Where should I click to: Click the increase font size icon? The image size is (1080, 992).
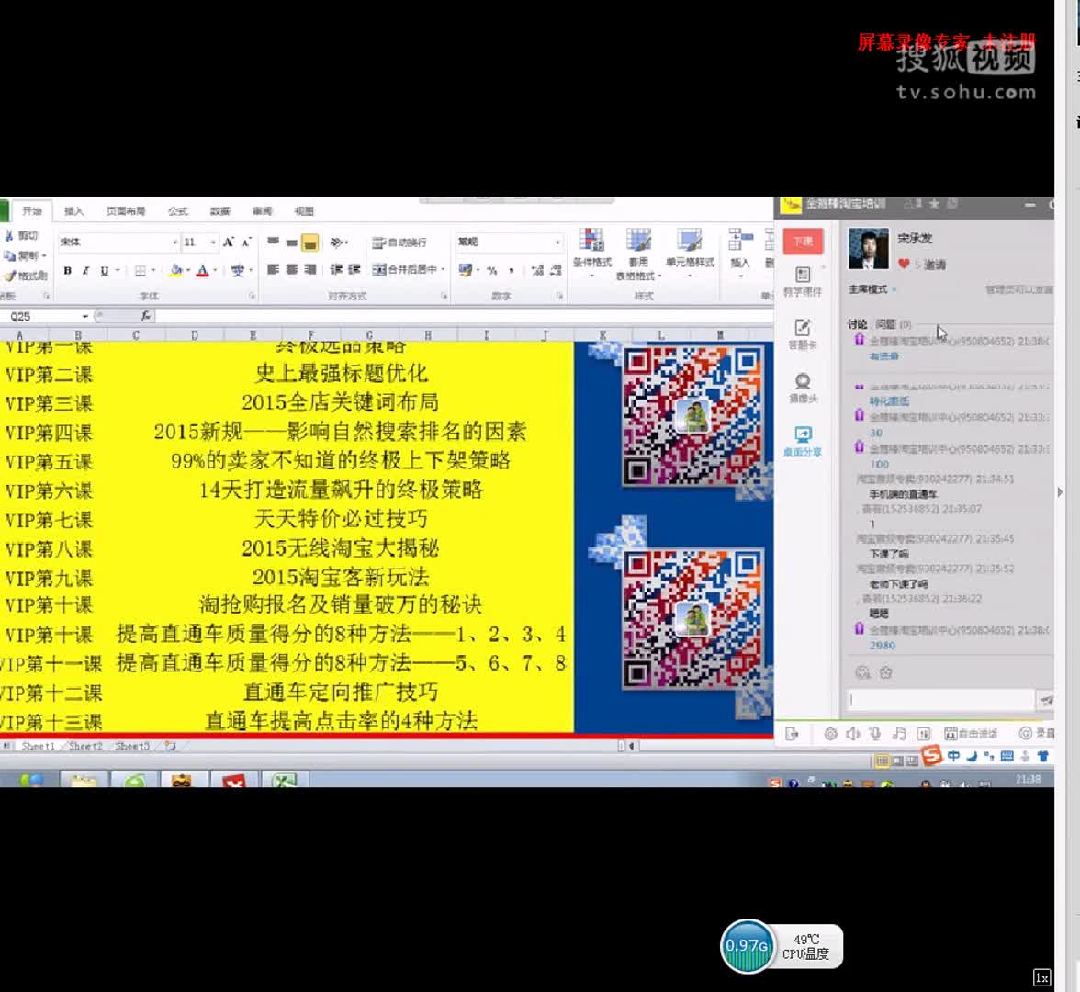pyautogui.click(x=229, y=242)
